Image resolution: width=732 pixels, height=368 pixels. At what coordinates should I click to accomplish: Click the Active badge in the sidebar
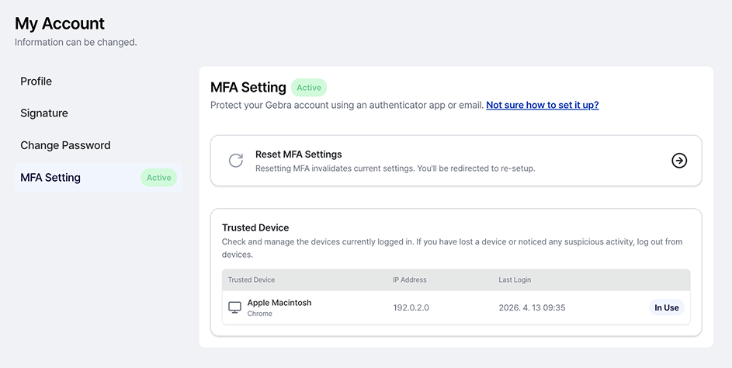click(x=159, y=178)
